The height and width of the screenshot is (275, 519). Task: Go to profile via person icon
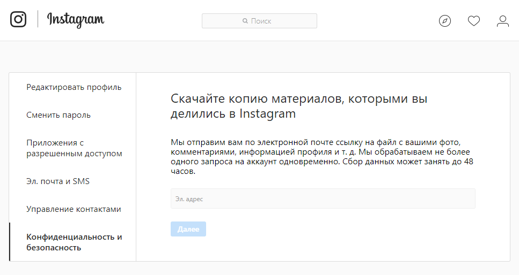pos(503,21)
